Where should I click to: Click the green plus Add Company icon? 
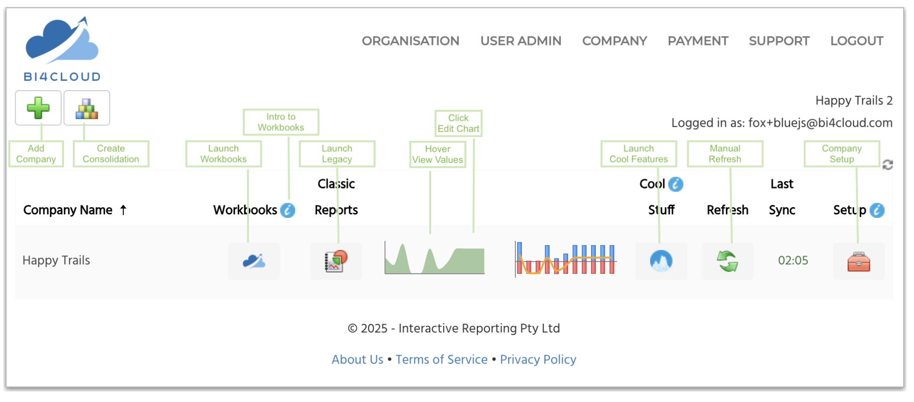click(x=38, y=108)
